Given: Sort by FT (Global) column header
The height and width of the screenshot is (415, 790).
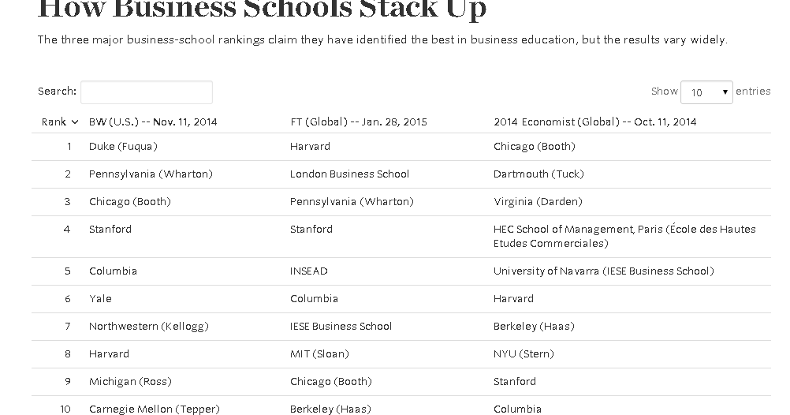Looking at the screenshot, I should tap(358, 122).
